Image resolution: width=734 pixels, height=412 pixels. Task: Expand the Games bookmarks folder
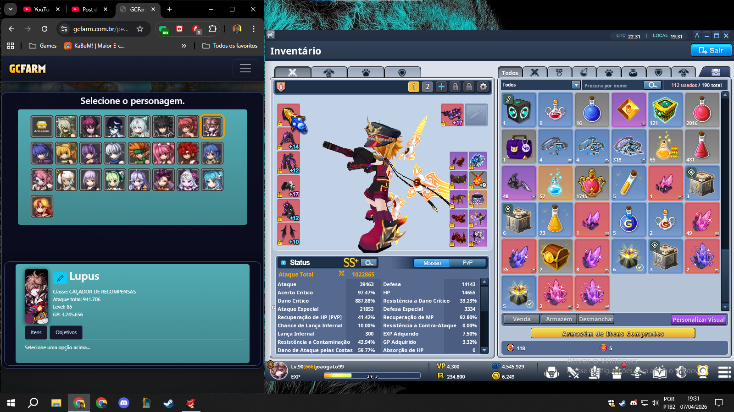(43, 46)
